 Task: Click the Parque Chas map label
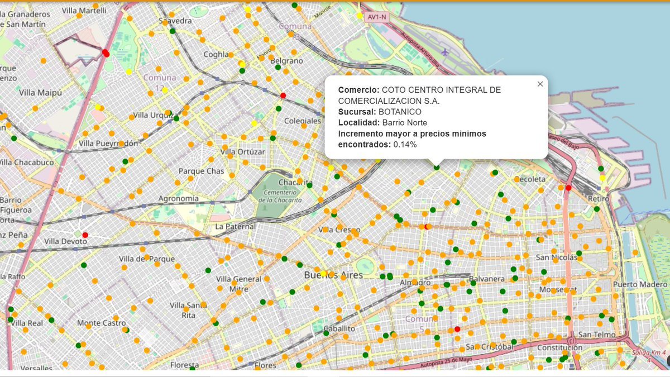pos(201,171)
